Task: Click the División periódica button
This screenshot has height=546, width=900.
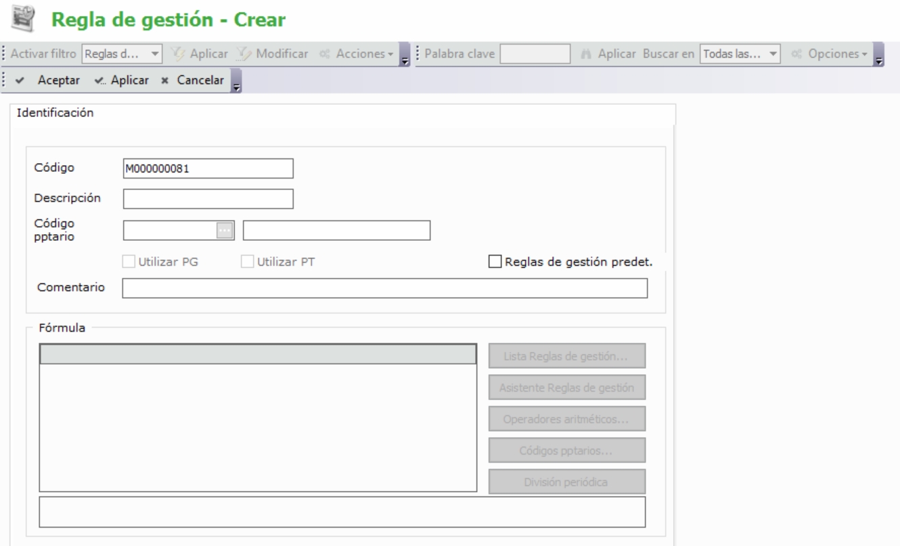Action: click(566, 482)
